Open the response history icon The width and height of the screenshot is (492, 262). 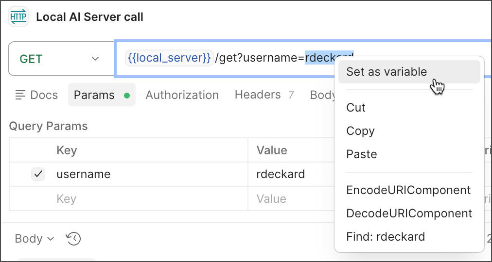point(73,239)
